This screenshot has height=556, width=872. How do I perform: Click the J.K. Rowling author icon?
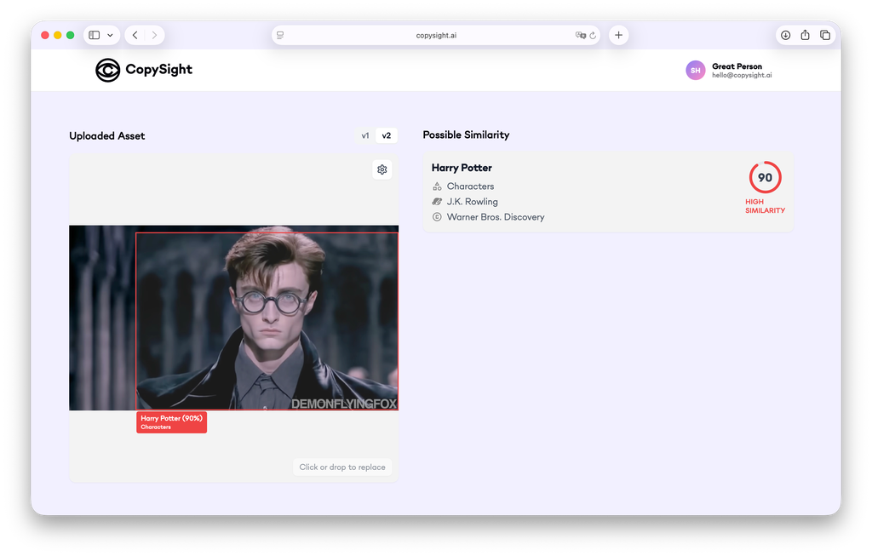tap(437, 202)
